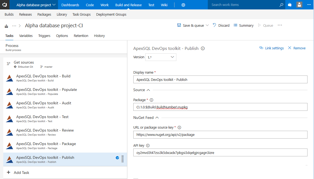Click the Queue play icon

point(259,25)
